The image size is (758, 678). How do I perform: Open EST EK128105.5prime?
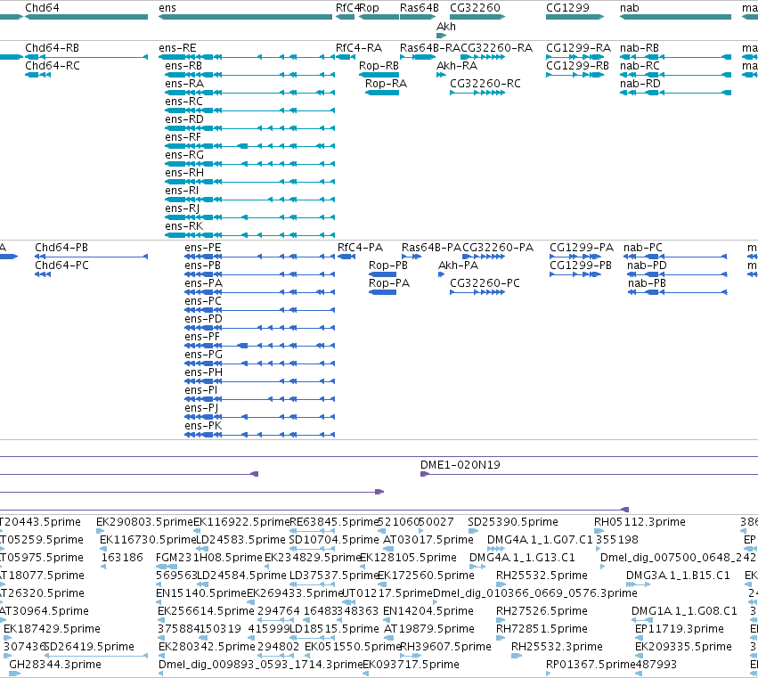pos(409,558)
